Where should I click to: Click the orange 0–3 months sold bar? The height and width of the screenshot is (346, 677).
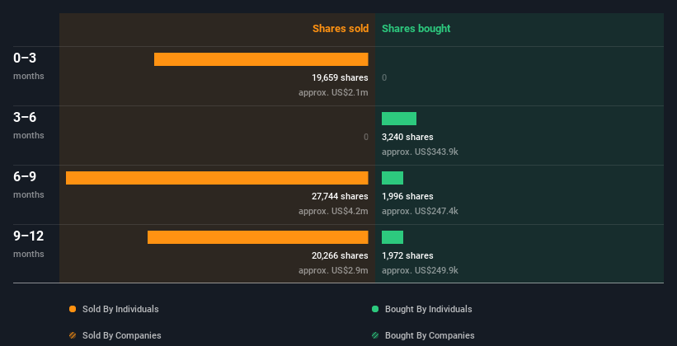(x=261, y=59)
